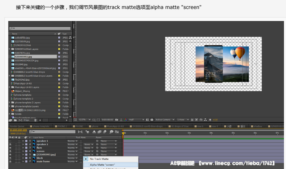Click the exposure reset sun icon
The image size is (286, 169).
pos(210,120)
